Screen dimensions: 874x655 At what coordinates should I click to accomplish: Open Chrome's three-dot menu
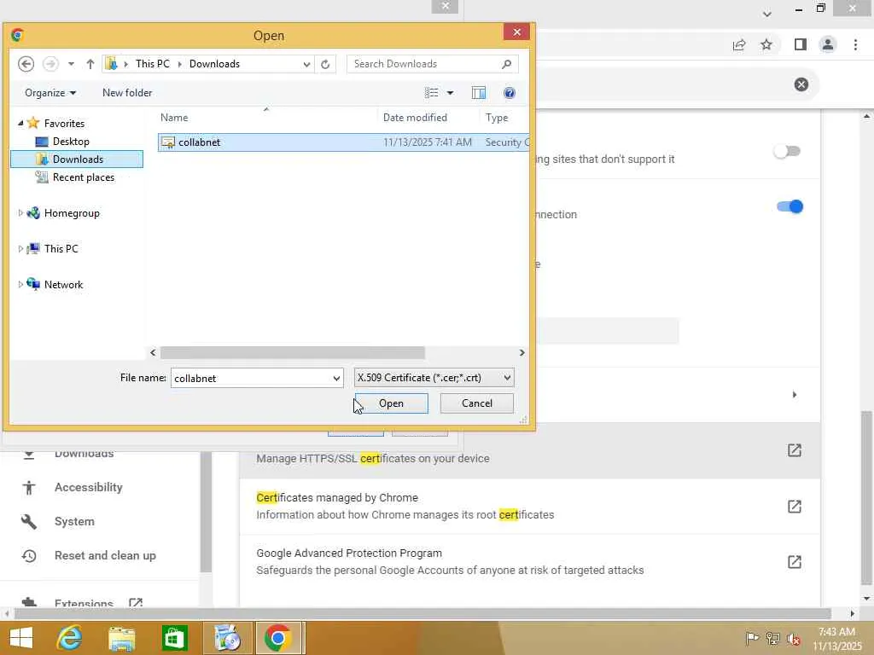[x=855, y=44]
